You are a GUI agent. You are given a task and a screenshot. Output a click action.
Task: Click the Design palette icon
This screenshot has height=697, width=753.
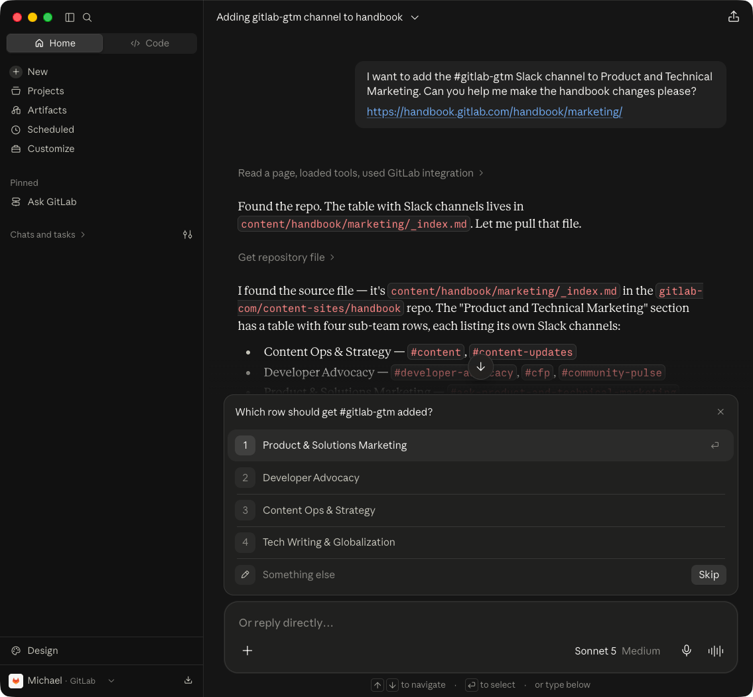coord(16,651)
